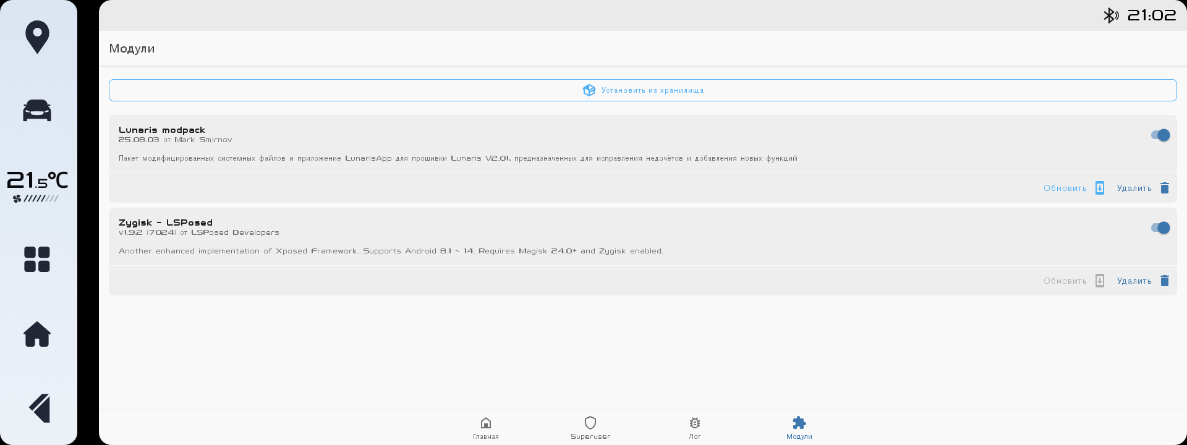Open the apps grid in sidebar
The image size is (1187, 445).
pyautogui.click(x=37, y=259)
